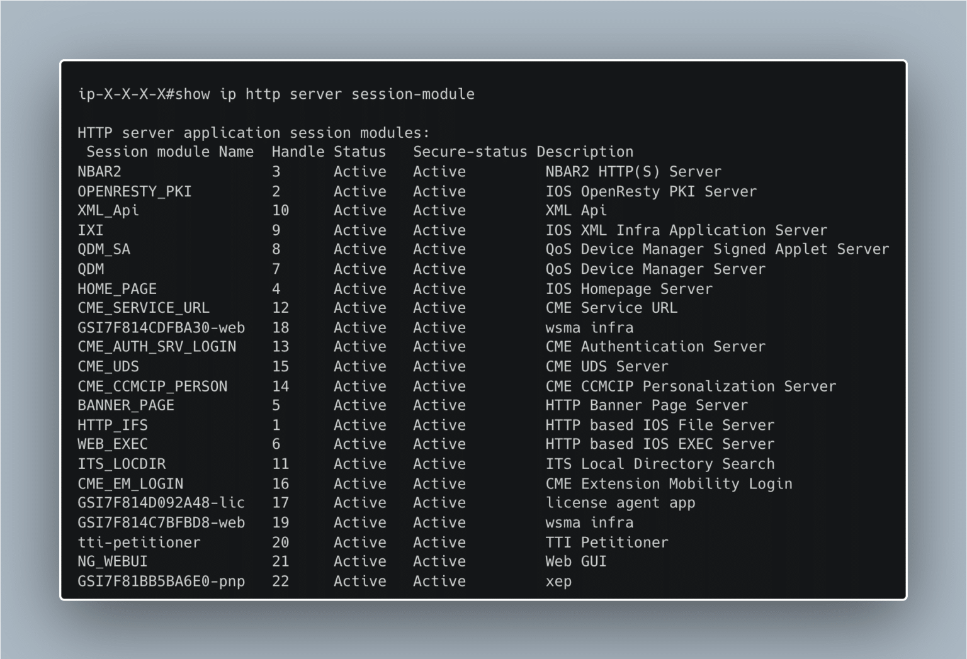This screenshot has height=659, width=967.
Task: Click the HOME_PAGE module entry
Action: pyautogui.click(x=116, y=288)
